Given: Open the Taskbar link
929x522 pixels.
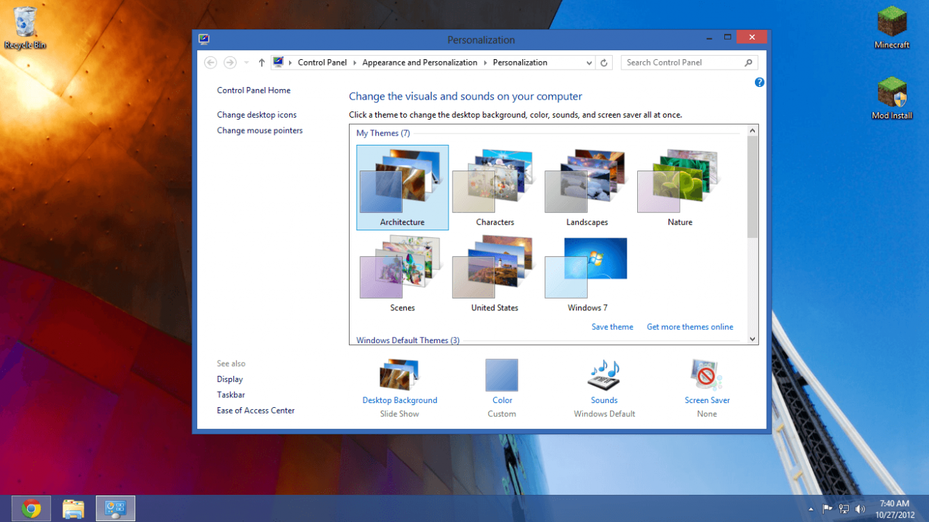Looking at the screenshot, I should click(231, 395).
